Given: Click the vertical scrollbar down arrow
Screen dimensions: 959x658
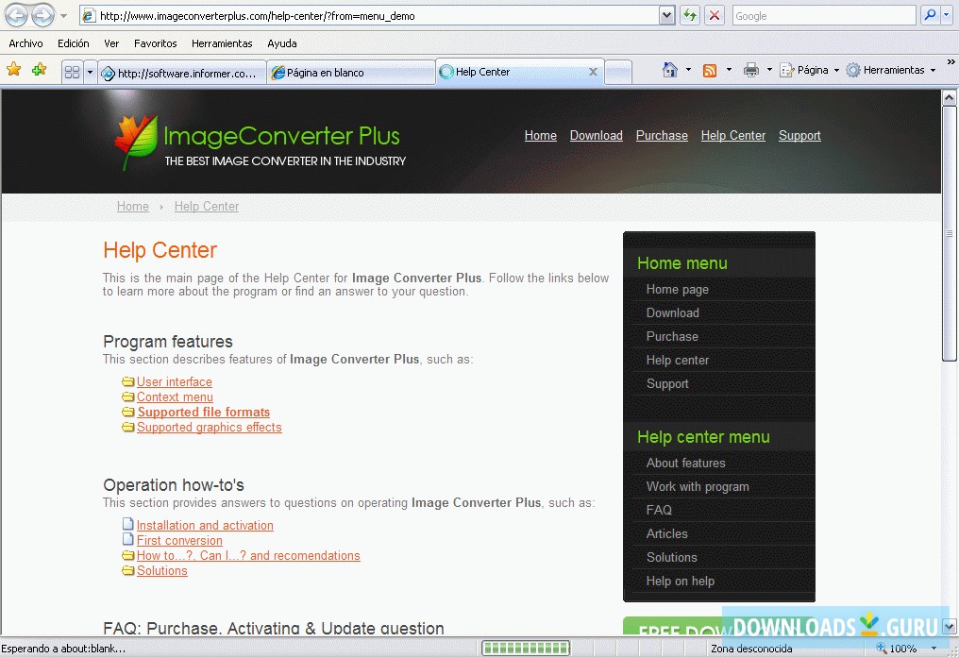Looking at the screenshot, I should point(950,626).
